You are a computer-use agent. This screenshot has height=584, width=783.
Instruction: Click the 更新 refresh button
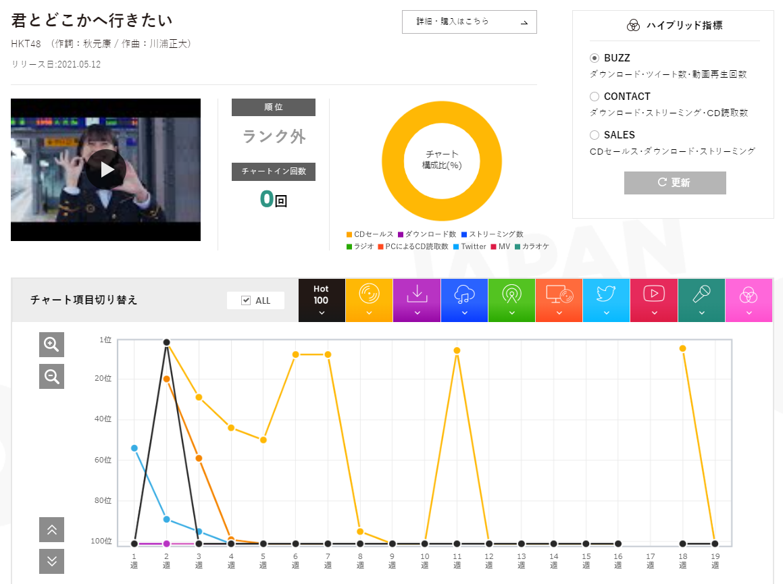pyautogui.click(x=675, y=183)
